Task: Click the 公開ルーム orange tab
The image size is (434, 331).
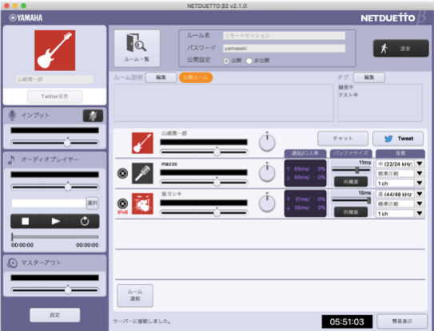Action: click(x=196, y=77)
